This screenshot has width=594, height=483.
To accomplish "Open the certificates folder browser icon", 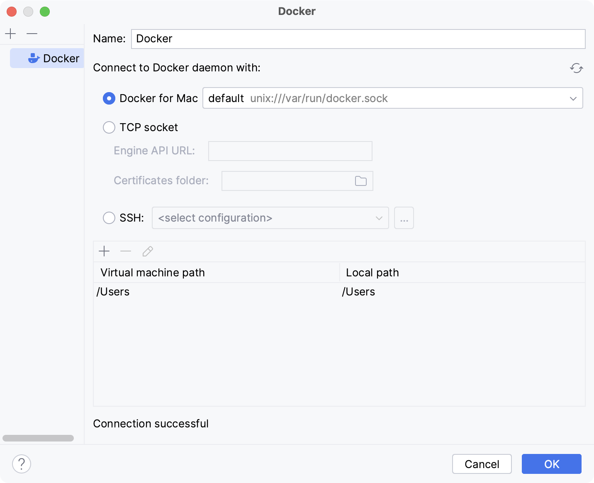I will coord(360,181).
